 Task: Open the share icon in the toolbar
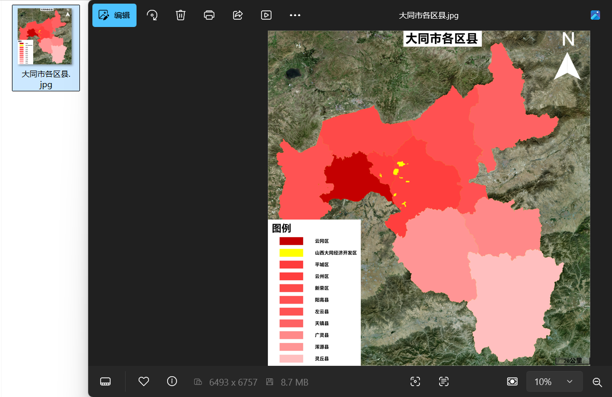238,15
